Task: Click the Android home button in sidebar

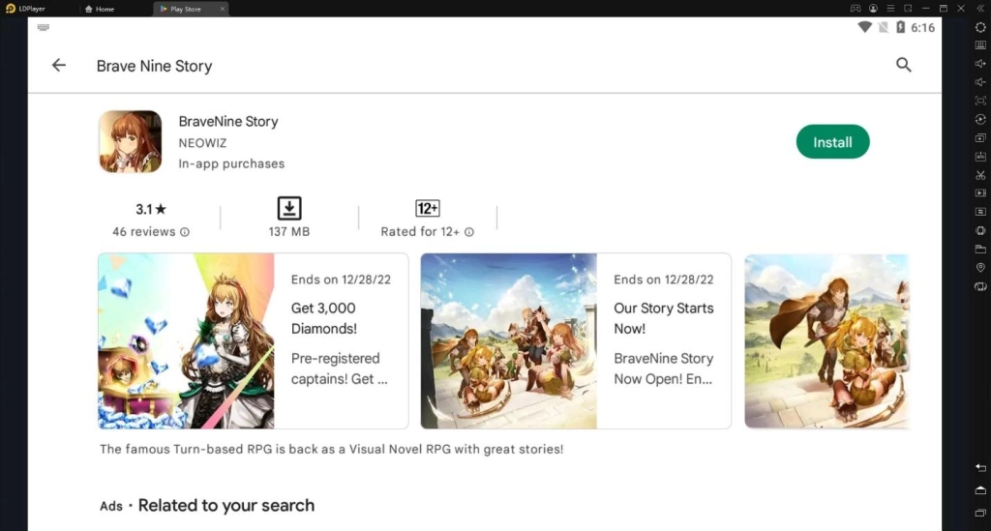Action: click(x=980, y=490)
